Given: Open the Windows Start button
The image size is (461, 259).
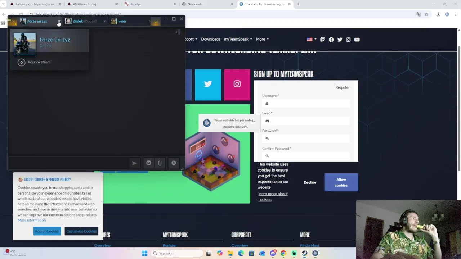Looking at the screenshot, I should click(144, 253).
